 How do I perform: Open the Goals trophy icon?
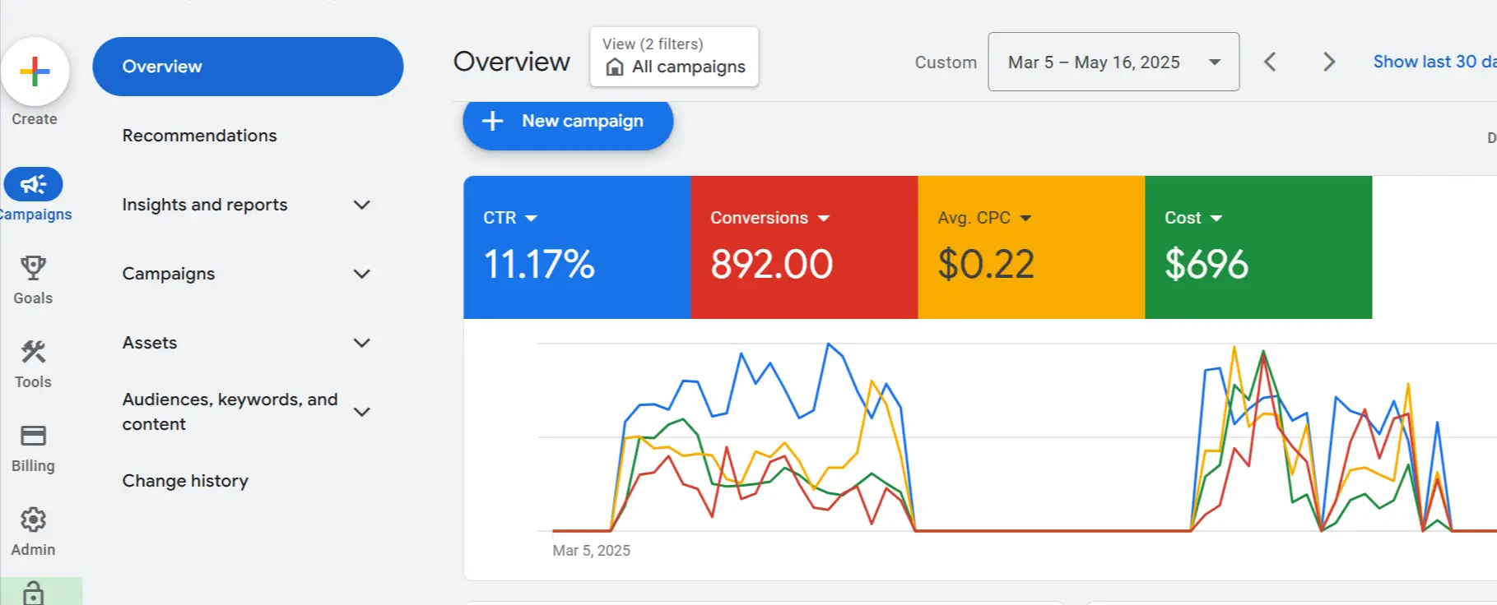(33, 269)
